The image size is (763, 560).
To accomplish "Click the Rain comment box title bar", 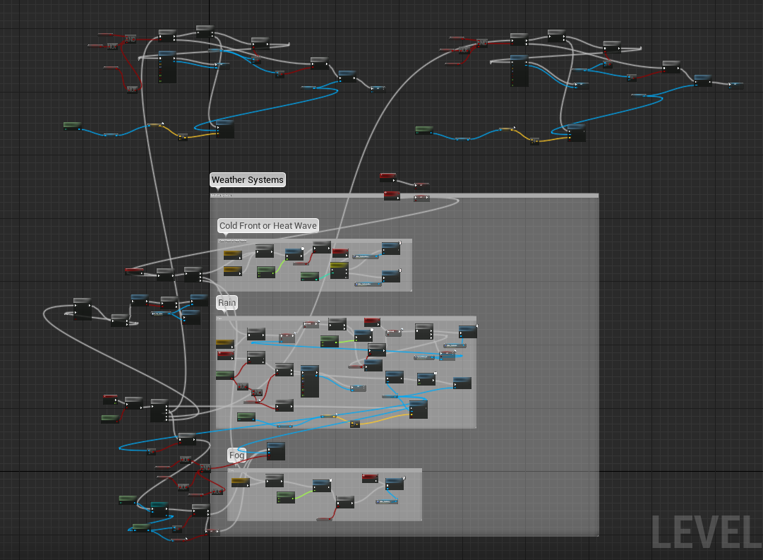I will [x=346, y=318].
